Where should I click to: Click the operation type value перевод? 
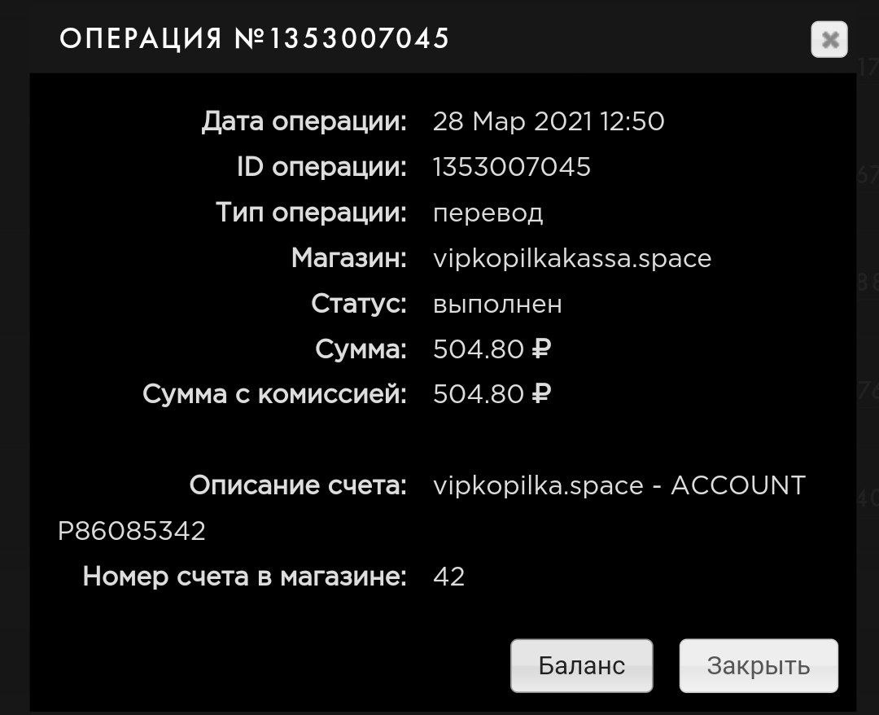tap(488, 213)
